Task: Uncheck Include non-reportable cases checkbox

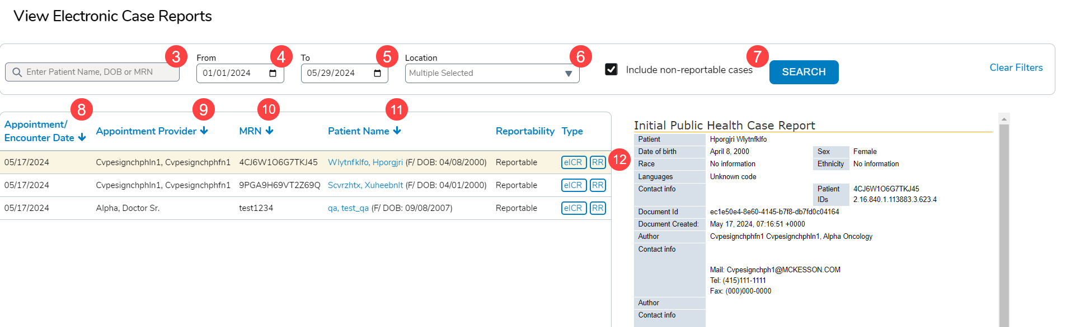Action: coord(611,69)
